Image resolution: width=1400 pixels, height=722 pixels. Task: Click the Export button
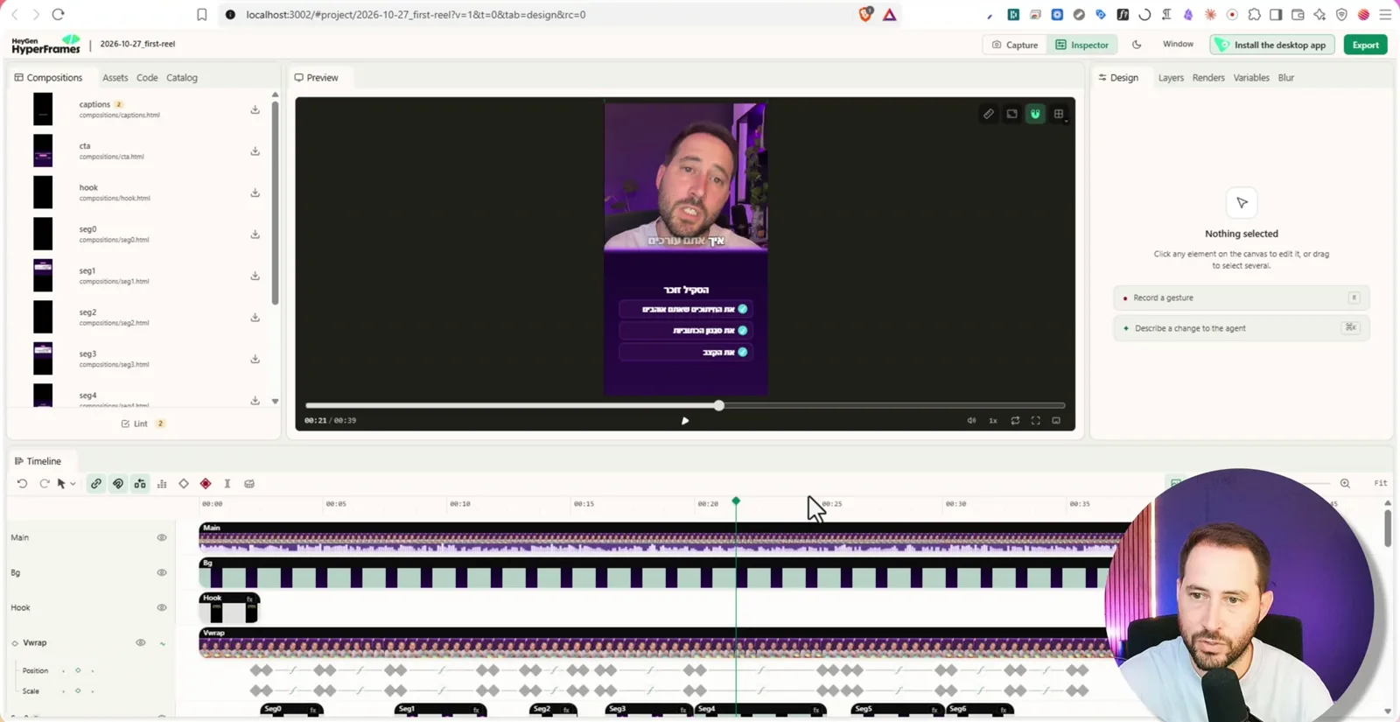(1365, 45)
